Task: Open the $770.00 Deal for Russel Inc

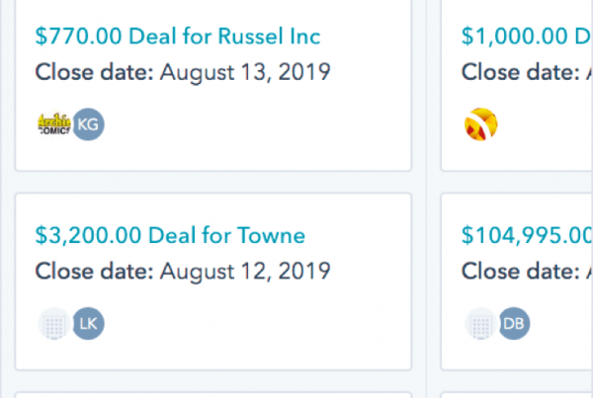Action: tap(178, 37)
